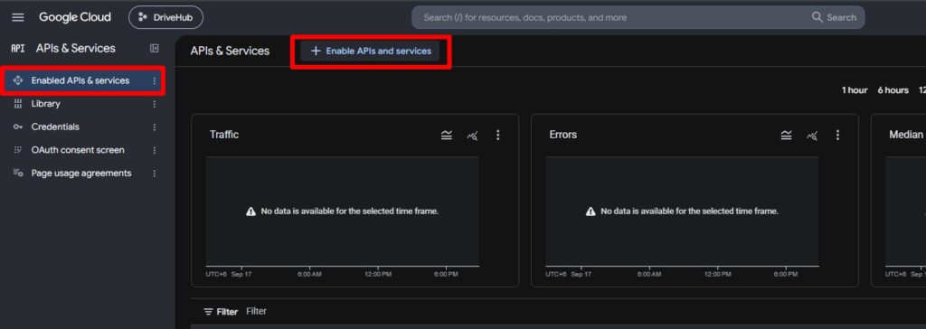
Task: Click the Google Cloud logo
Action: (x=74, y=17)
